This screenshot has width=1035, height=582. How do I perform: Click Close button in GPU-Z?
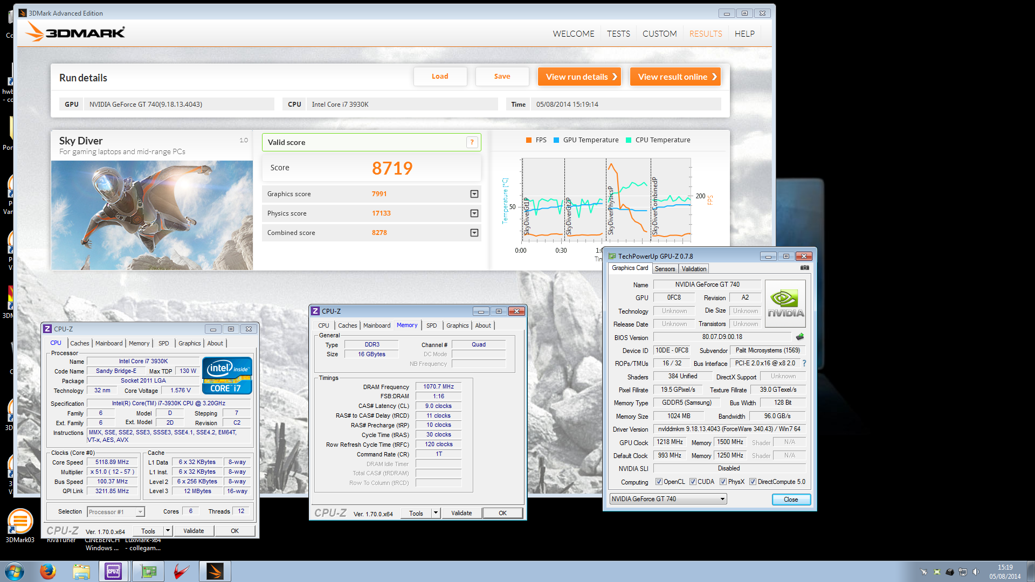(791, 500)
